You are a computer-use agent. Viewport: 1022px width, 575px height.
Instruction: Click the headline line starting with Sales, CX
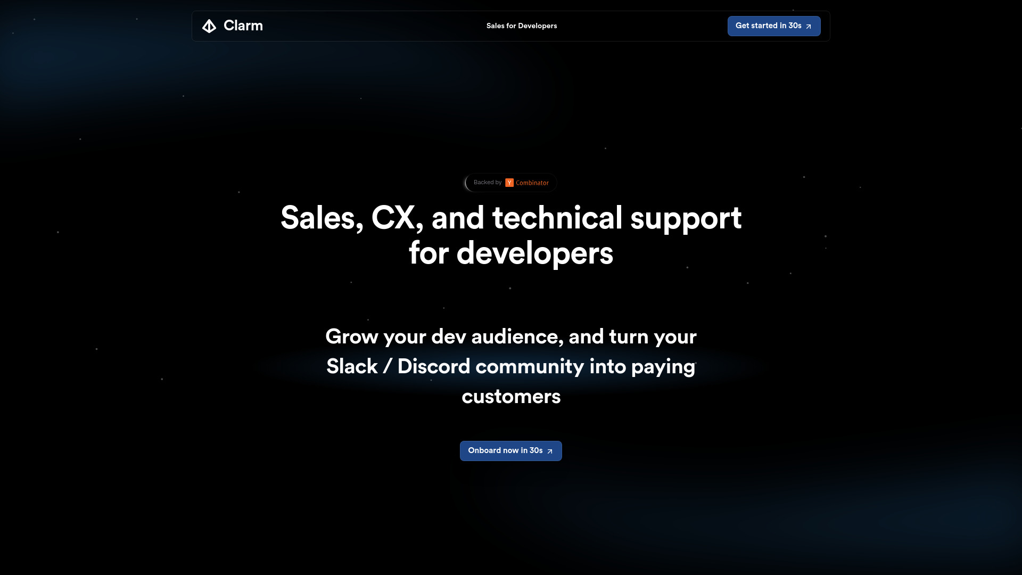(510, 218)
